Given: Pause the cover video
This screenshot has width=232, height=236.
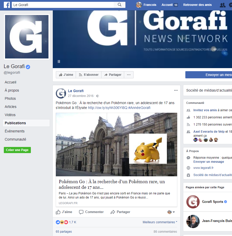Looking at the screenshot, I should 59,61.
